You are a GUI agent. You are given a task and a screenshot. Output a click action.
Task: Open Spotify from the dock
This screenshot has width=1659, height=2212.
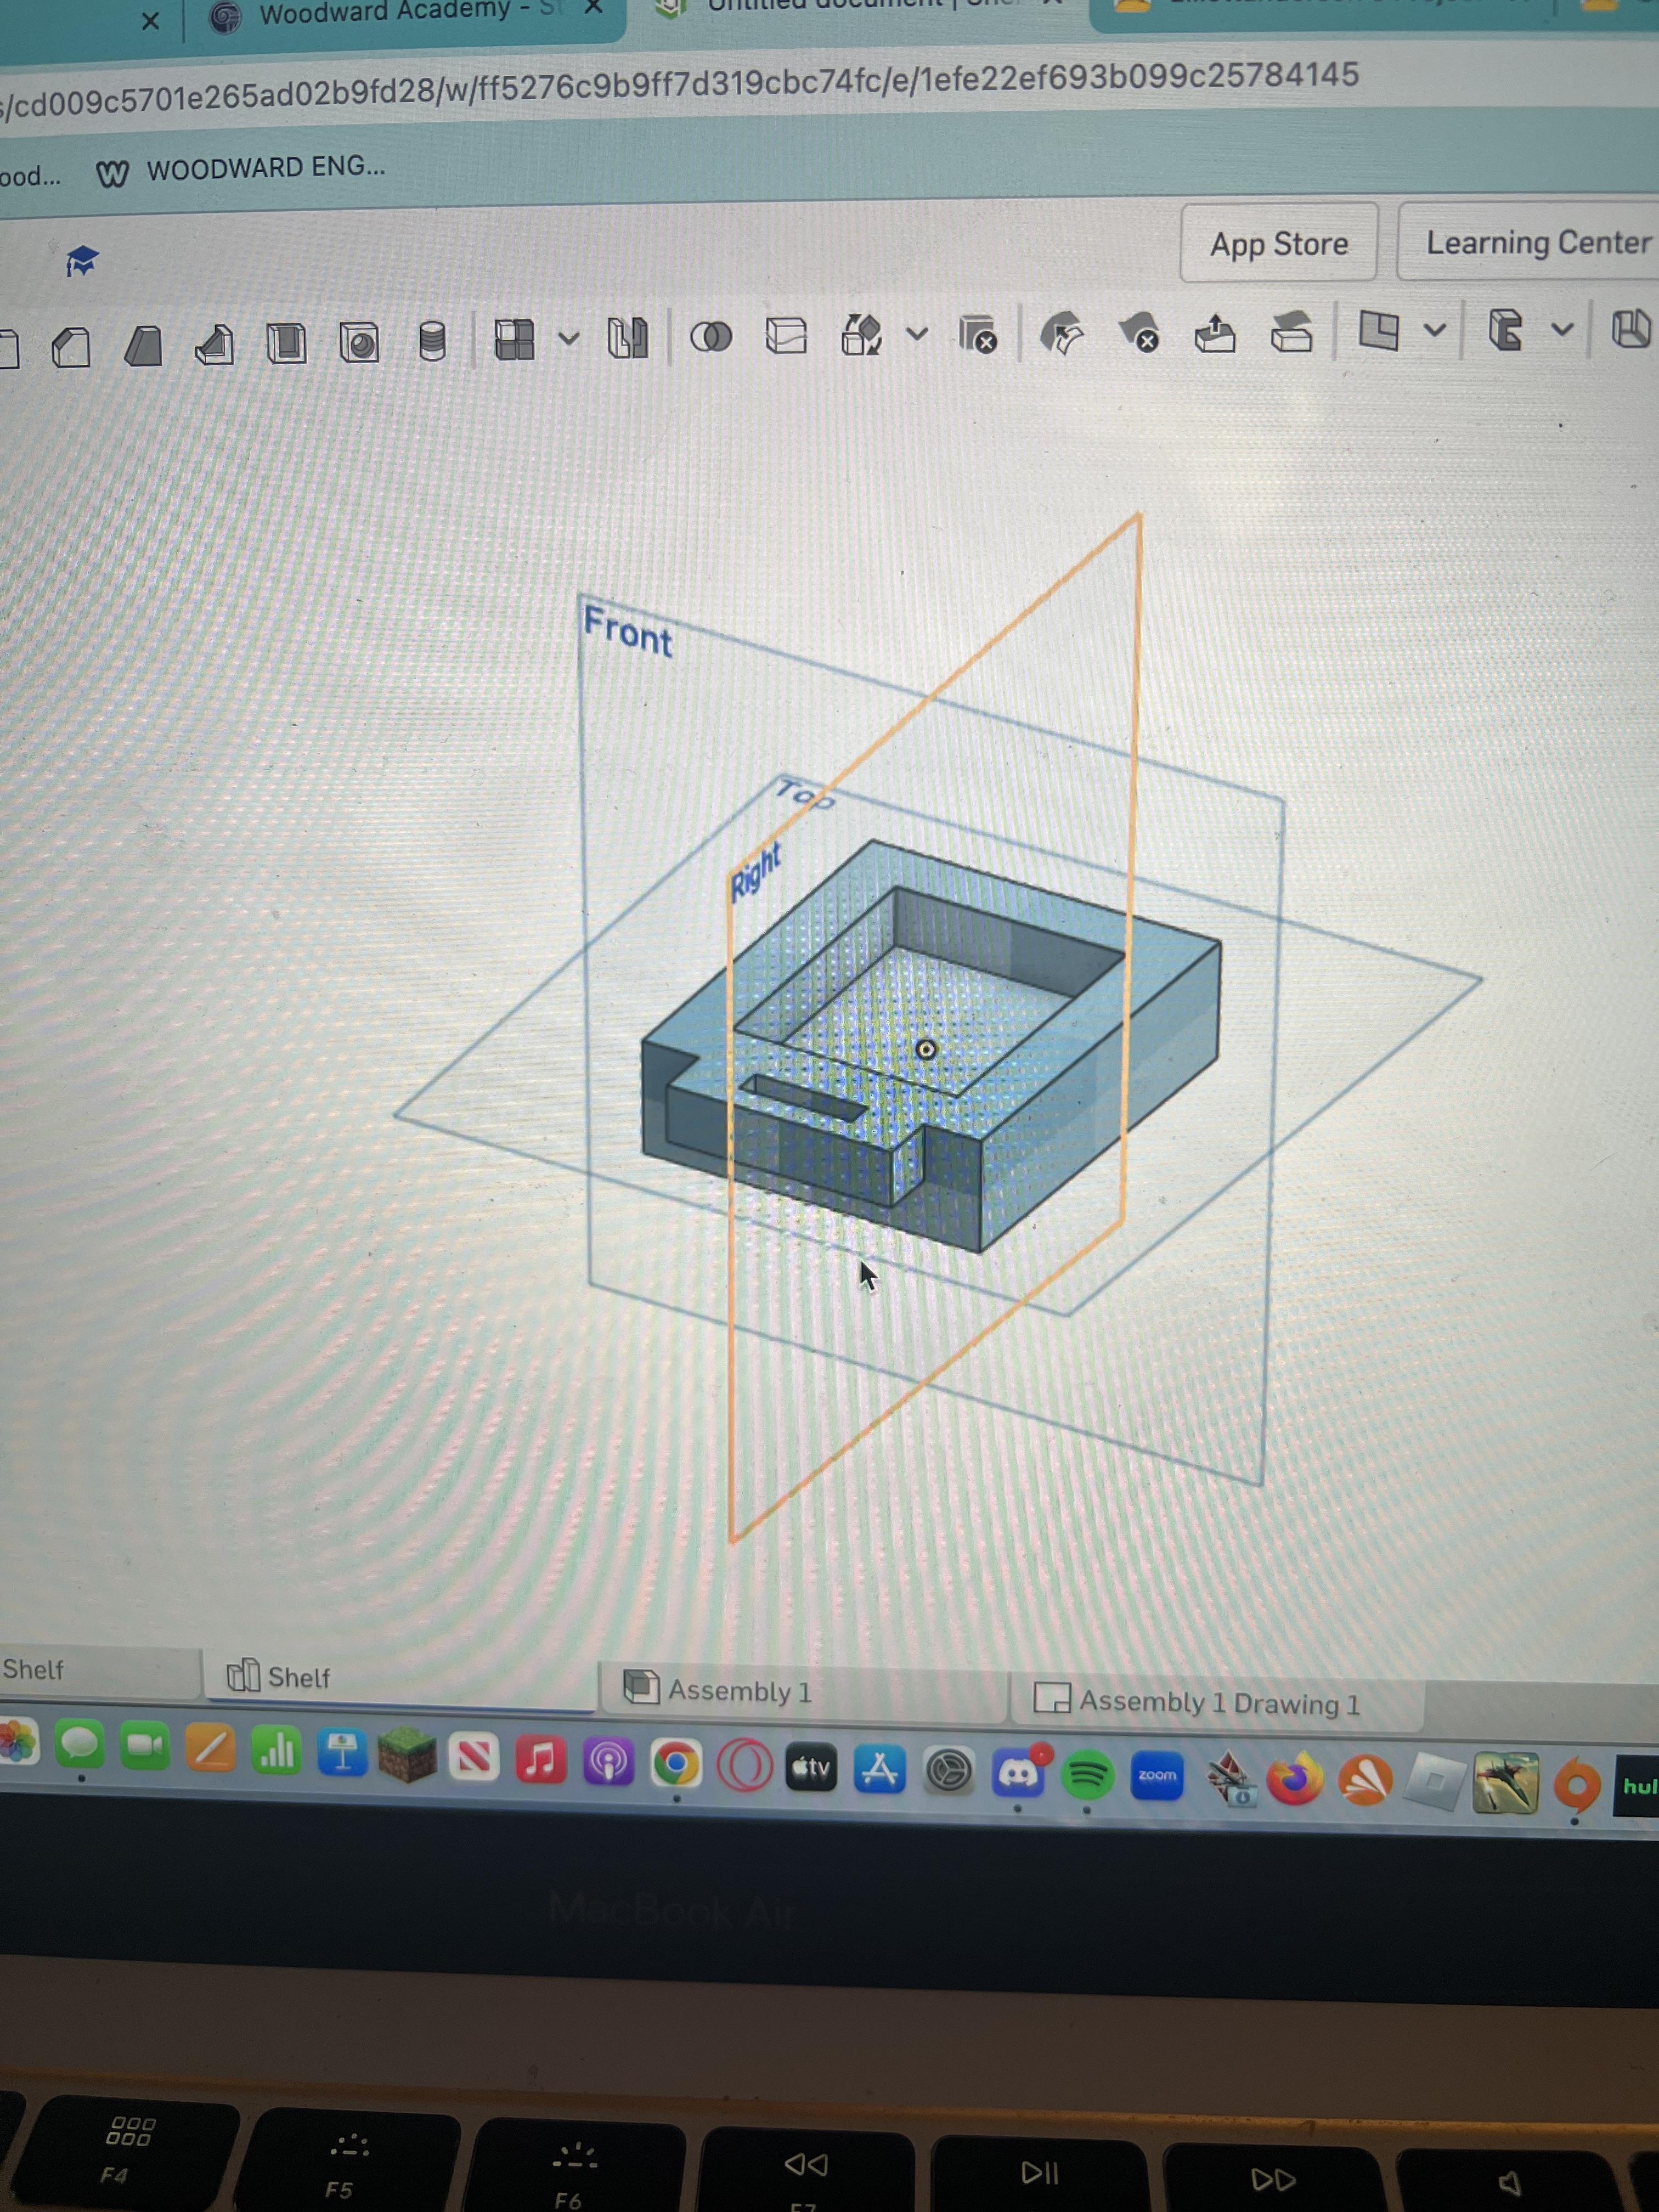point(1087,1774)
